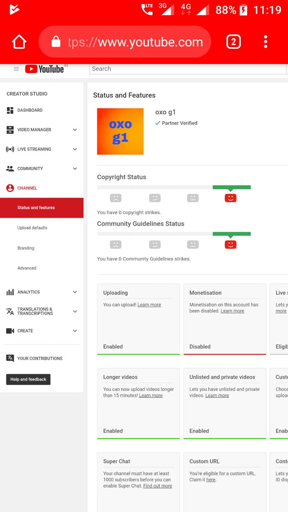Screen dimensions: 288x512
Task: Open the YouTube hamburger guide menu
Action: (x=16, y=69)
